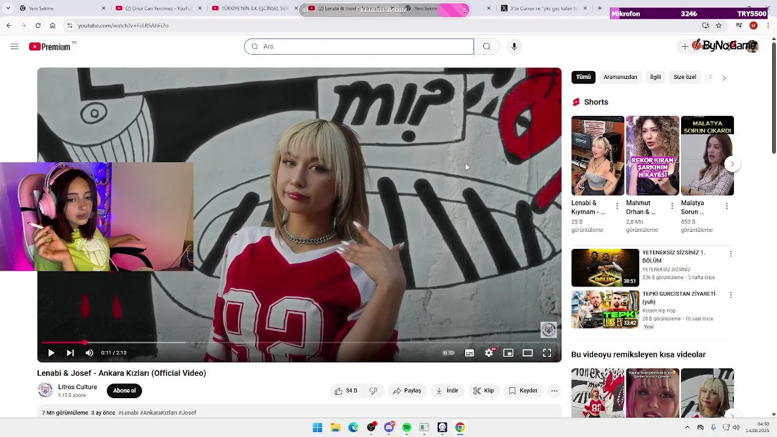Image resolution: width=777 pixels, height=437 pixels.
Task: Open Create plus button in header
Action: 685,47
